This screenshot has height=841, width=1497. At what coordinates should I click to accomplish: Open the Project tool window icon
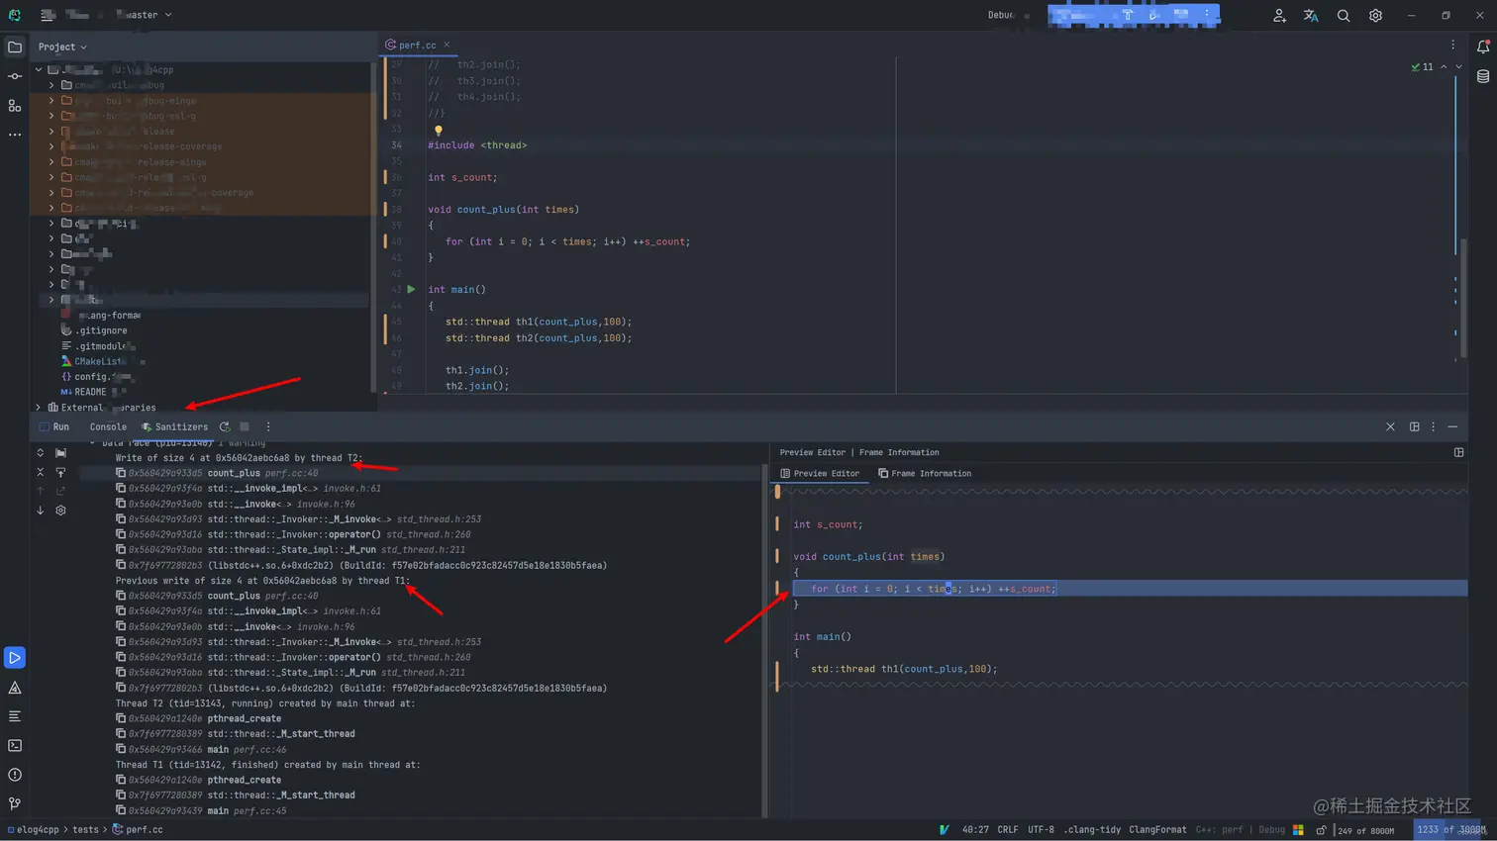pos(15,47)
